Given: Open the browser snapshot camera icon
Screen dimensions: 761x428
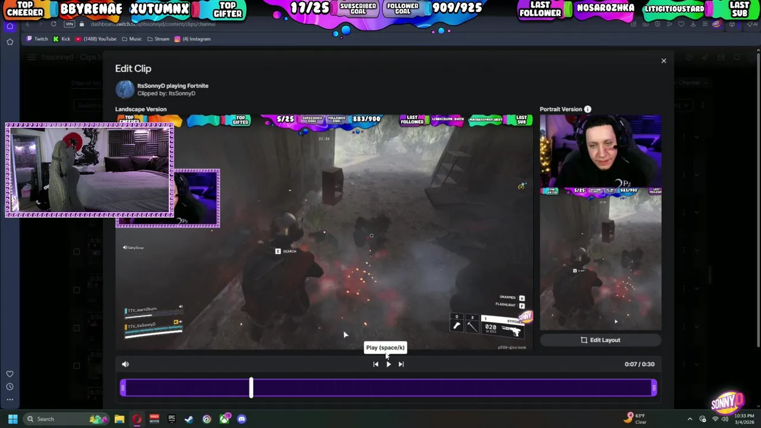Looking at the screenshot, I should point(646,24).
